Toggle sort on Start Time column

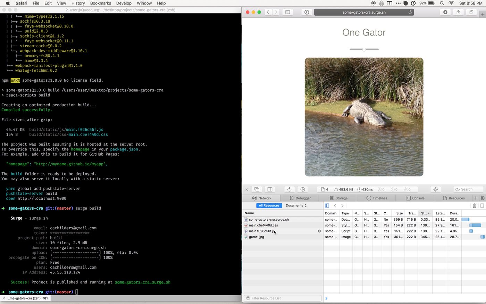[x=425, y=213]
